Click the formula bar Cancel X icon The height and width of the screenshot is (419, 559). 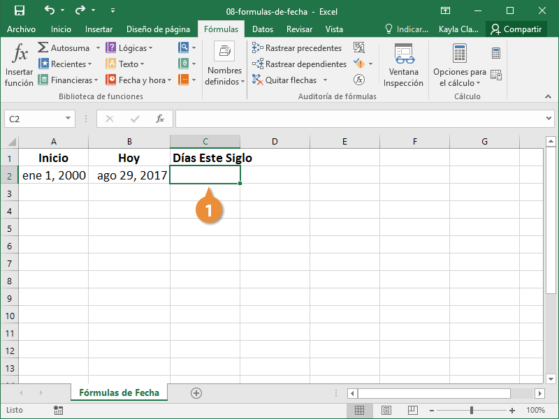[110, 119]
